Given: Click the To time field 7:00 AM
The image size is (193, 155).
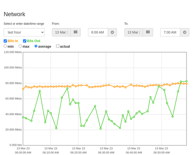Looking at the screenshot, I should click(x=170, y=32).
